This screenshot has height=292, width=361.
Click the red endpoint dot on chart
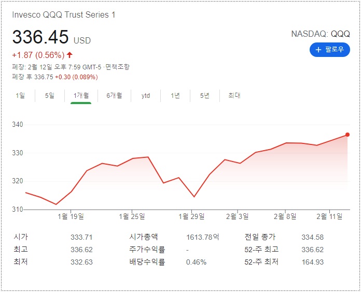click(x=348, y=135)
